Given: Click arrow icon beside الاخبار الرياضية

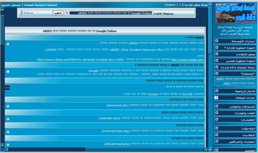Looking at the screenshot, I should coord(217,91).
